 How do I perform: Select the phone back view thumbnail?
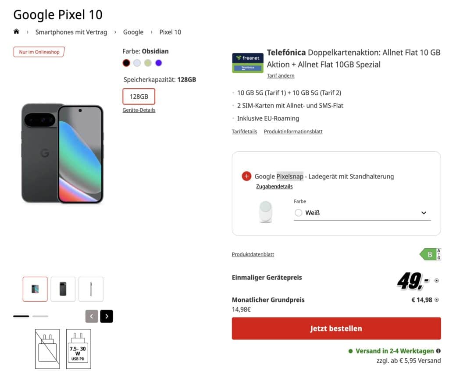tap(63, 289)
